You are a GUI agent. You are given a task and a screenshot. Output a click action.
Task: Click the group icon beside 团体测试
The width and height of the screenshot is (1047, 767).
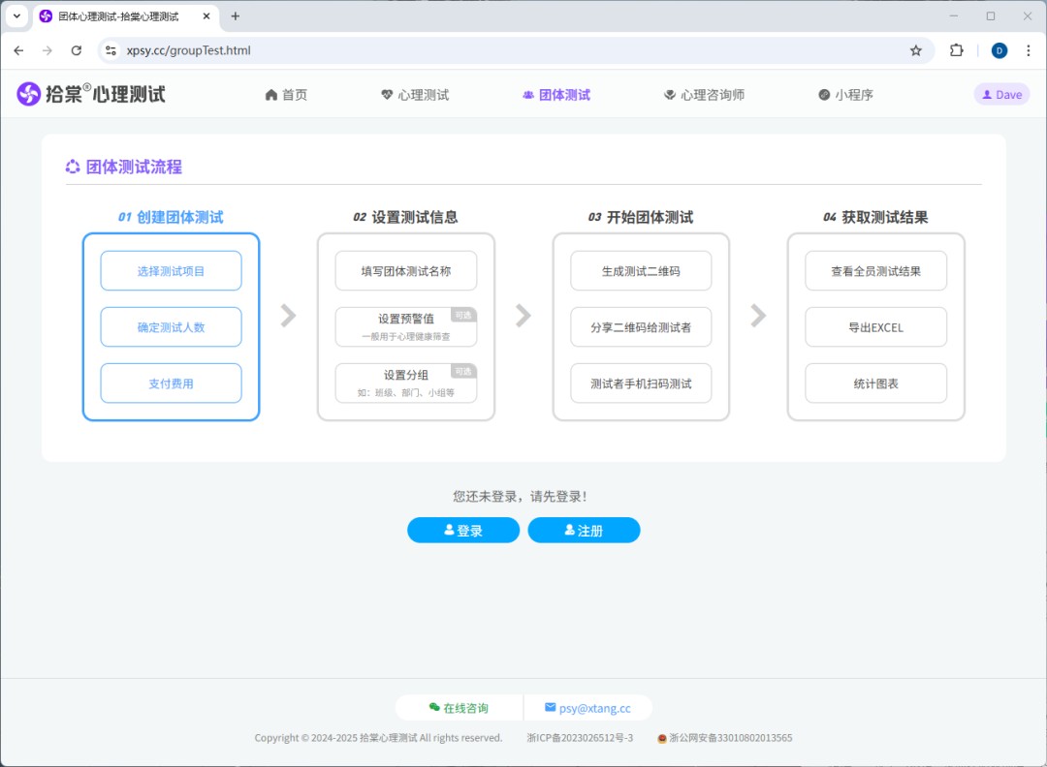[x=528, y=95]
